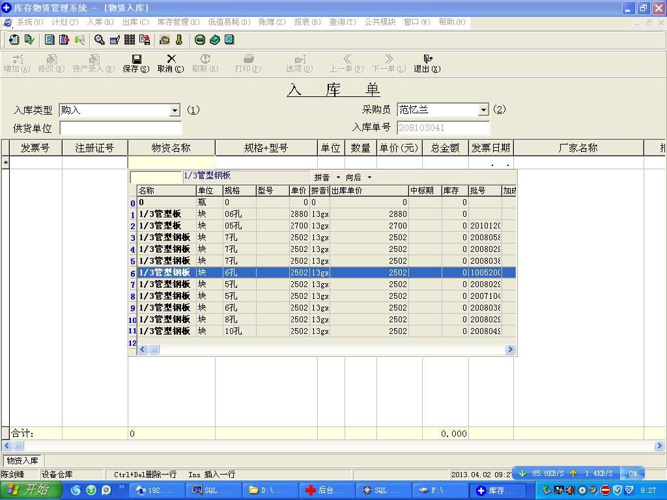667x500 pixels.
Task: Expand the 入库类型 dropdown
Action: click(x=175, y=111)
